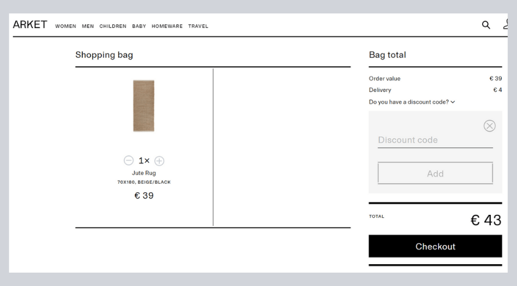The image size is (517, 286).
Task: Click the ARKET logo
Action: coord(30,25)
